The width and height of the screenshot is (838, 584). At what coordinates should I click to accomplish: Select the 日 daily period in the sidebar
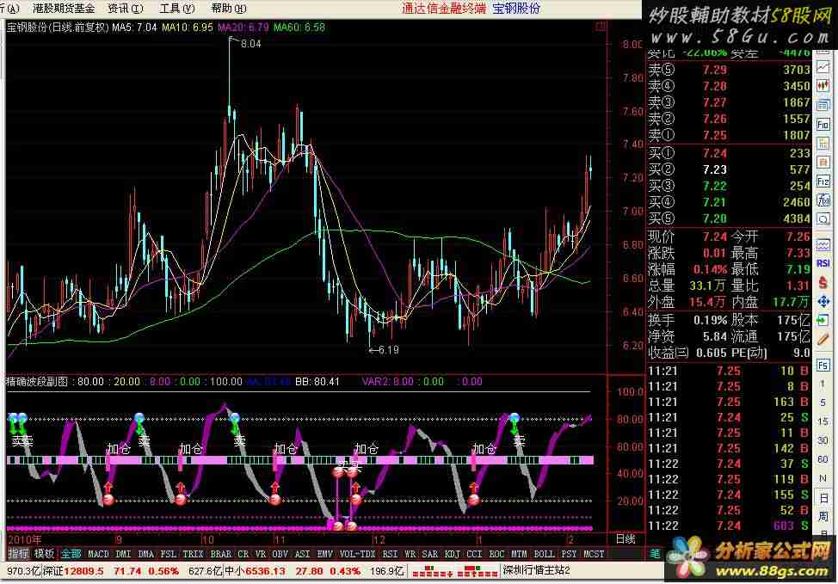click(x=823, y=497)
